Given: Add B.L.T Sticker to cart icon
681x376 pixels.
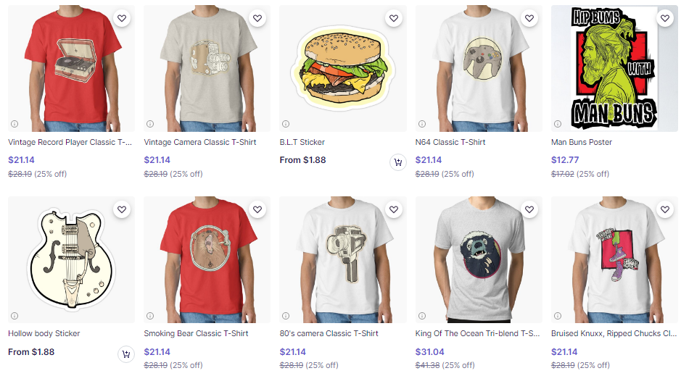Looking at the screenshot, I should 398,162.
